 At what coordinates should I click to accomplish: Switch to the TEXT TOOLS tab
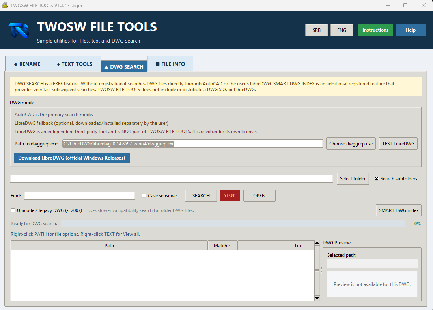coord(75,64)
